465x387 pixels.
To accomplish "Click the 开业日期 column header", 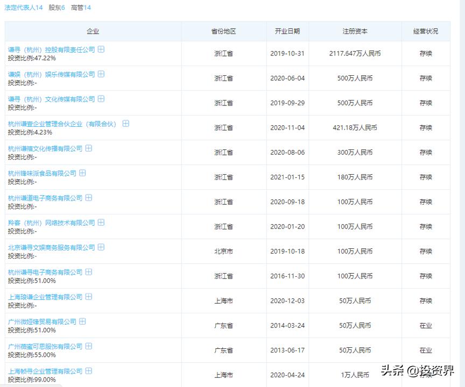I will click(x=287, y=31).
